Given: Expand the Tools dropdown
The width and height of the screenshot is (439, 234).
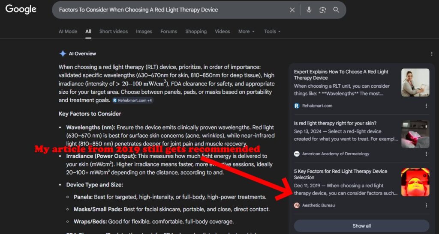Looking at the screenshot, I should pyautogui.click(x=272, y=32).
